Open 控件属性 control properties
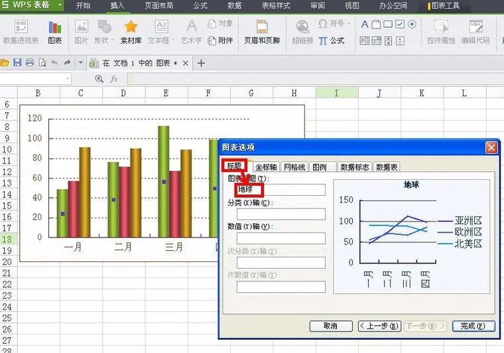The image size is (504, 353). click(441, 32)
